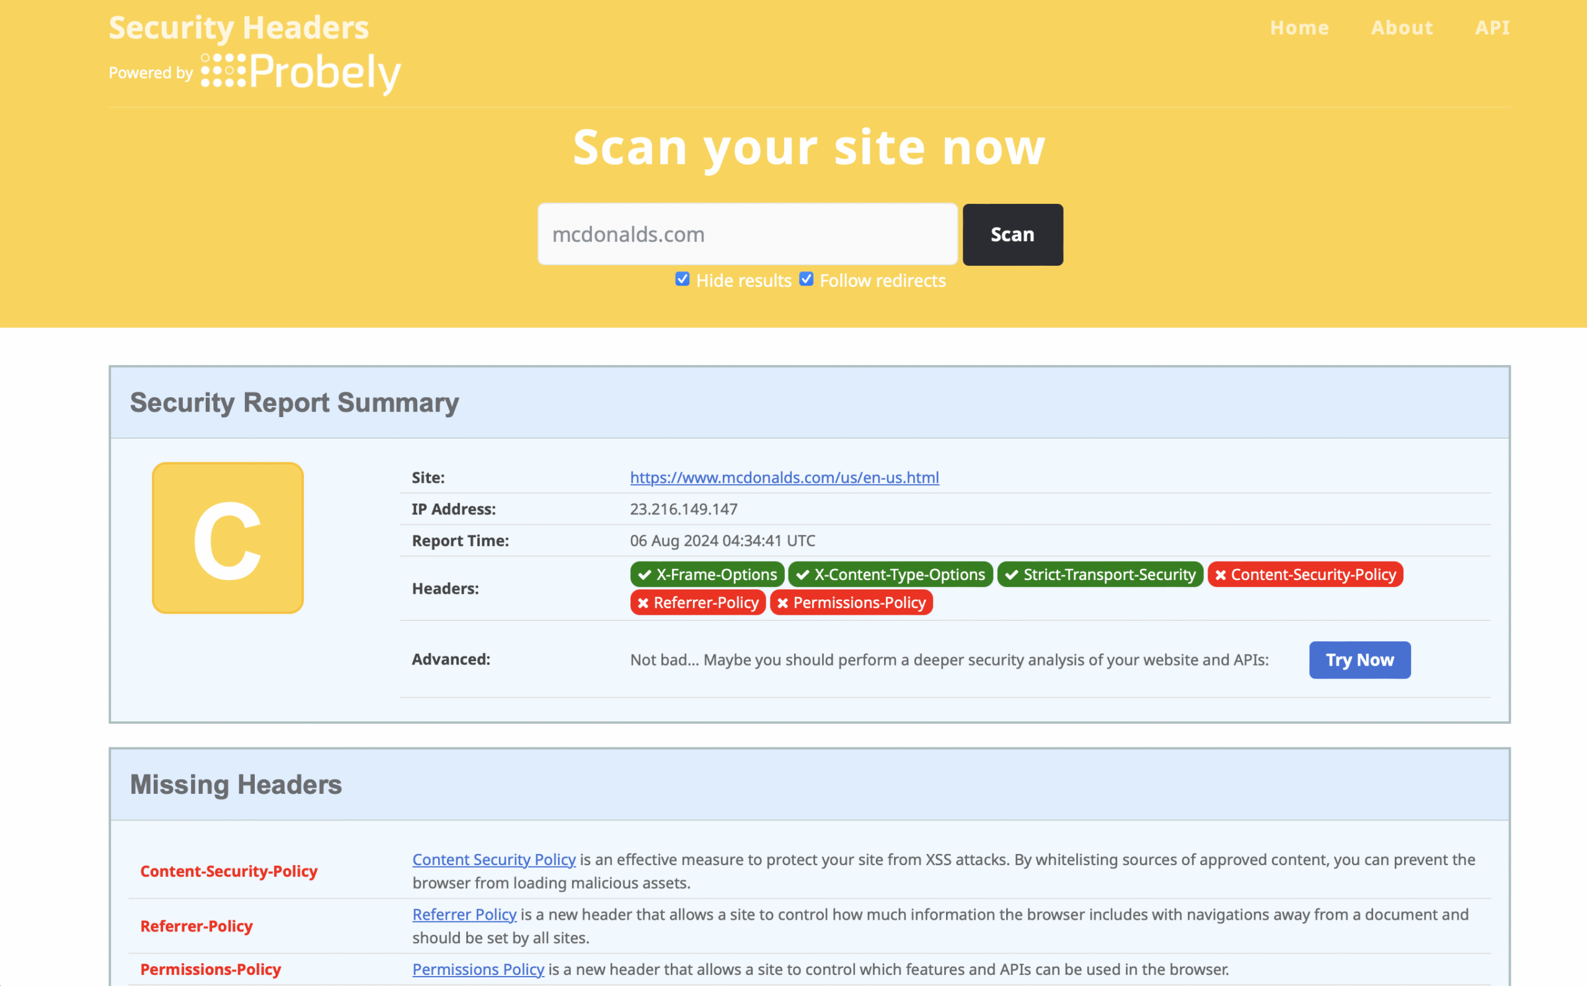The height and width of the screenshot is (986, 1587).
Task: Click the grade C rating box
Action: coord(228,538)
